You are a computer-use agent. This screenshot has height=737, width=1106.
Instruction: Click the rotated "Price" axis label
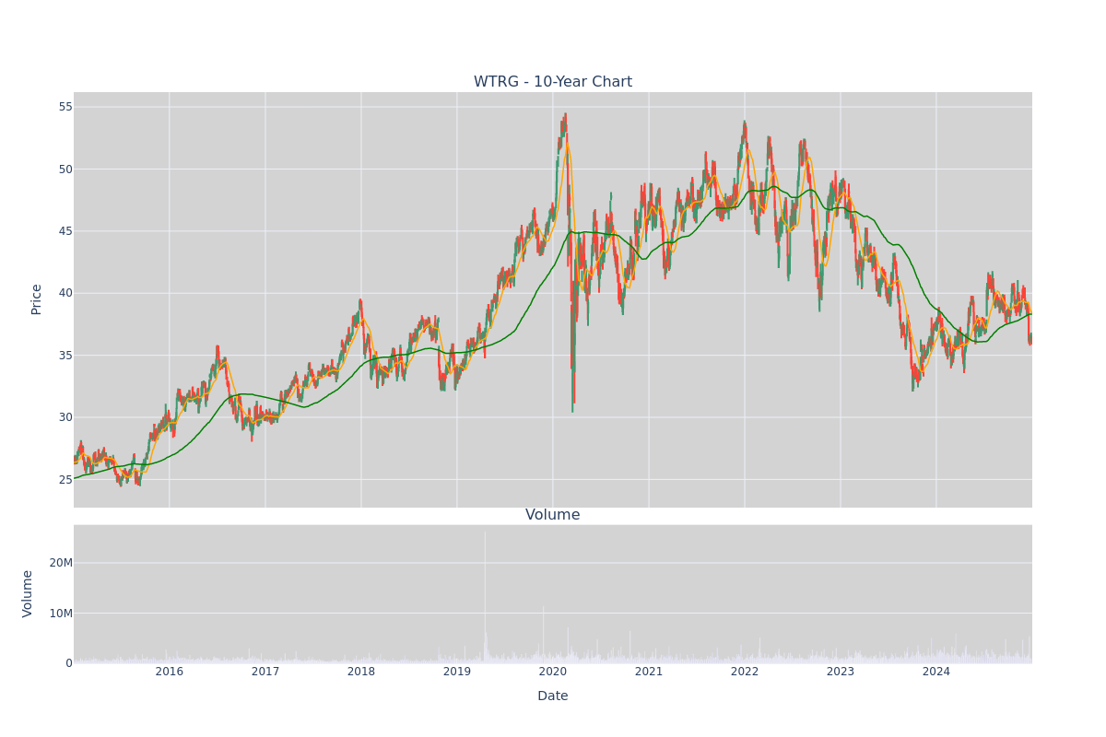coord(37,299)
